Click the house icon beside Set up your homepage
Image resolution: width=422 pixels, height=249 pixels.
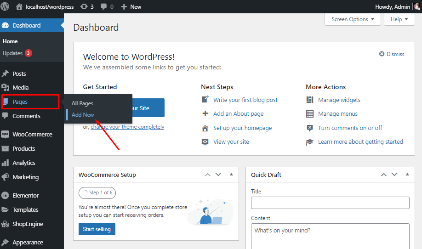205,128
